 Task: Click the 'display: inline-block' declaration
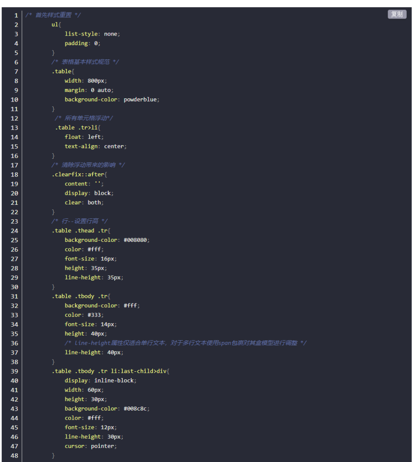click(x=100, y=380)
